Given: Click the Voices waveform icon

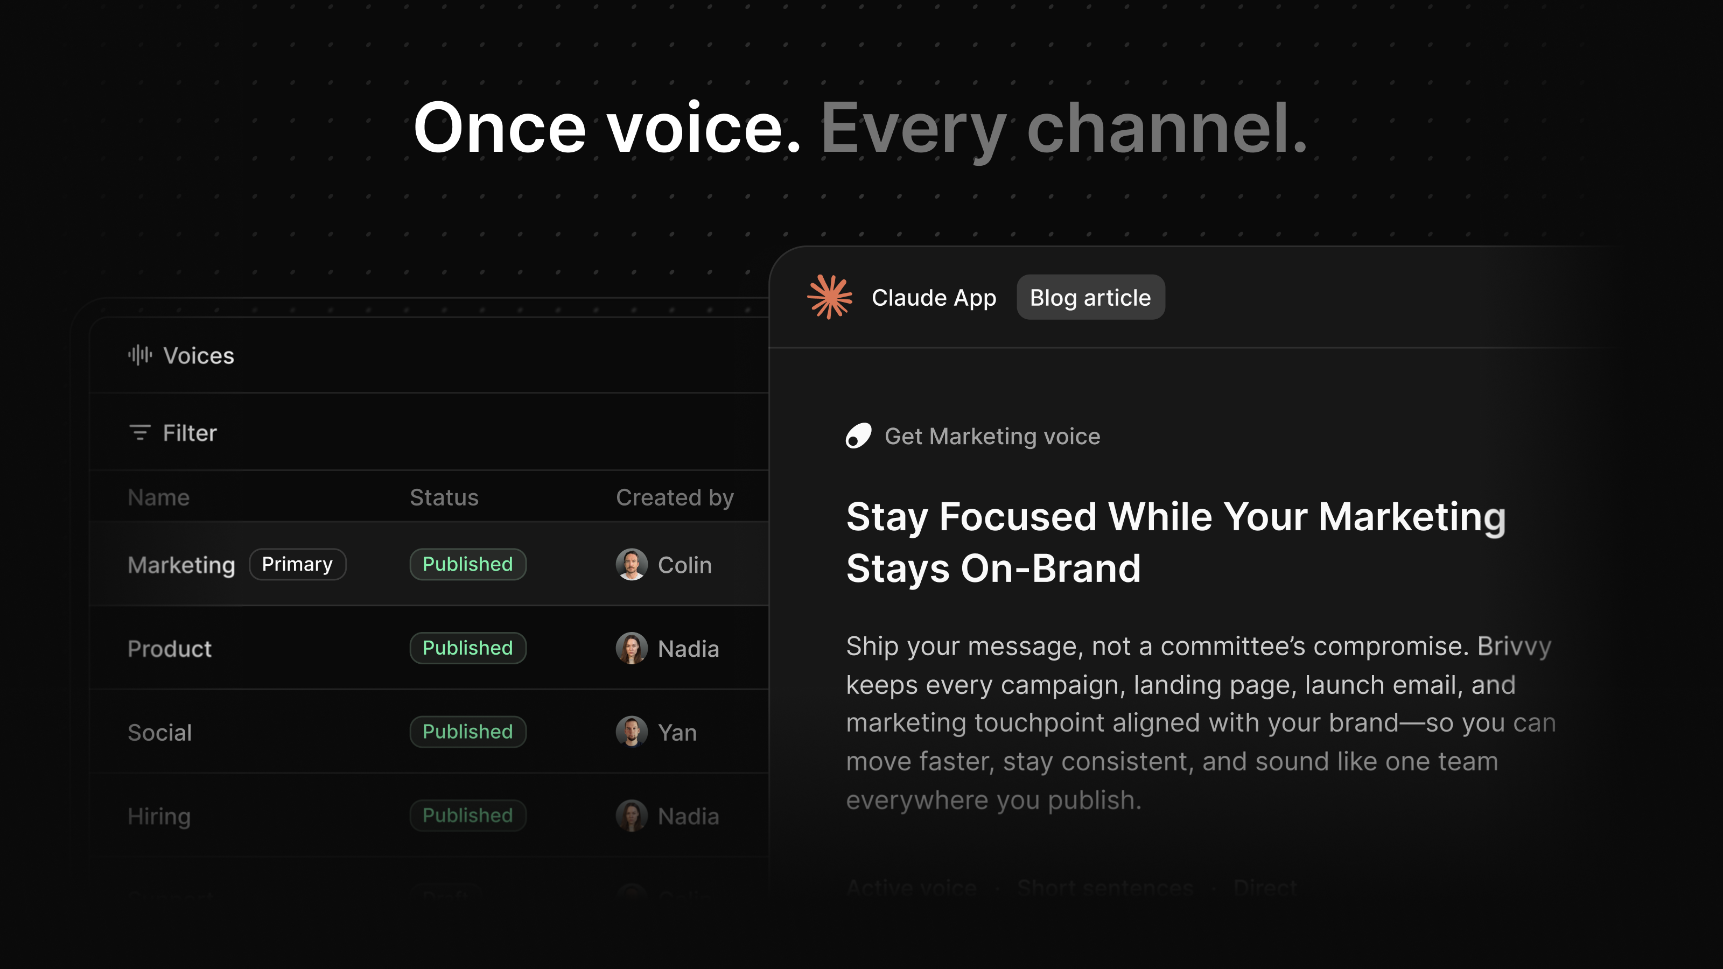Looking at the screenshot, I should (x=140, y=355).
